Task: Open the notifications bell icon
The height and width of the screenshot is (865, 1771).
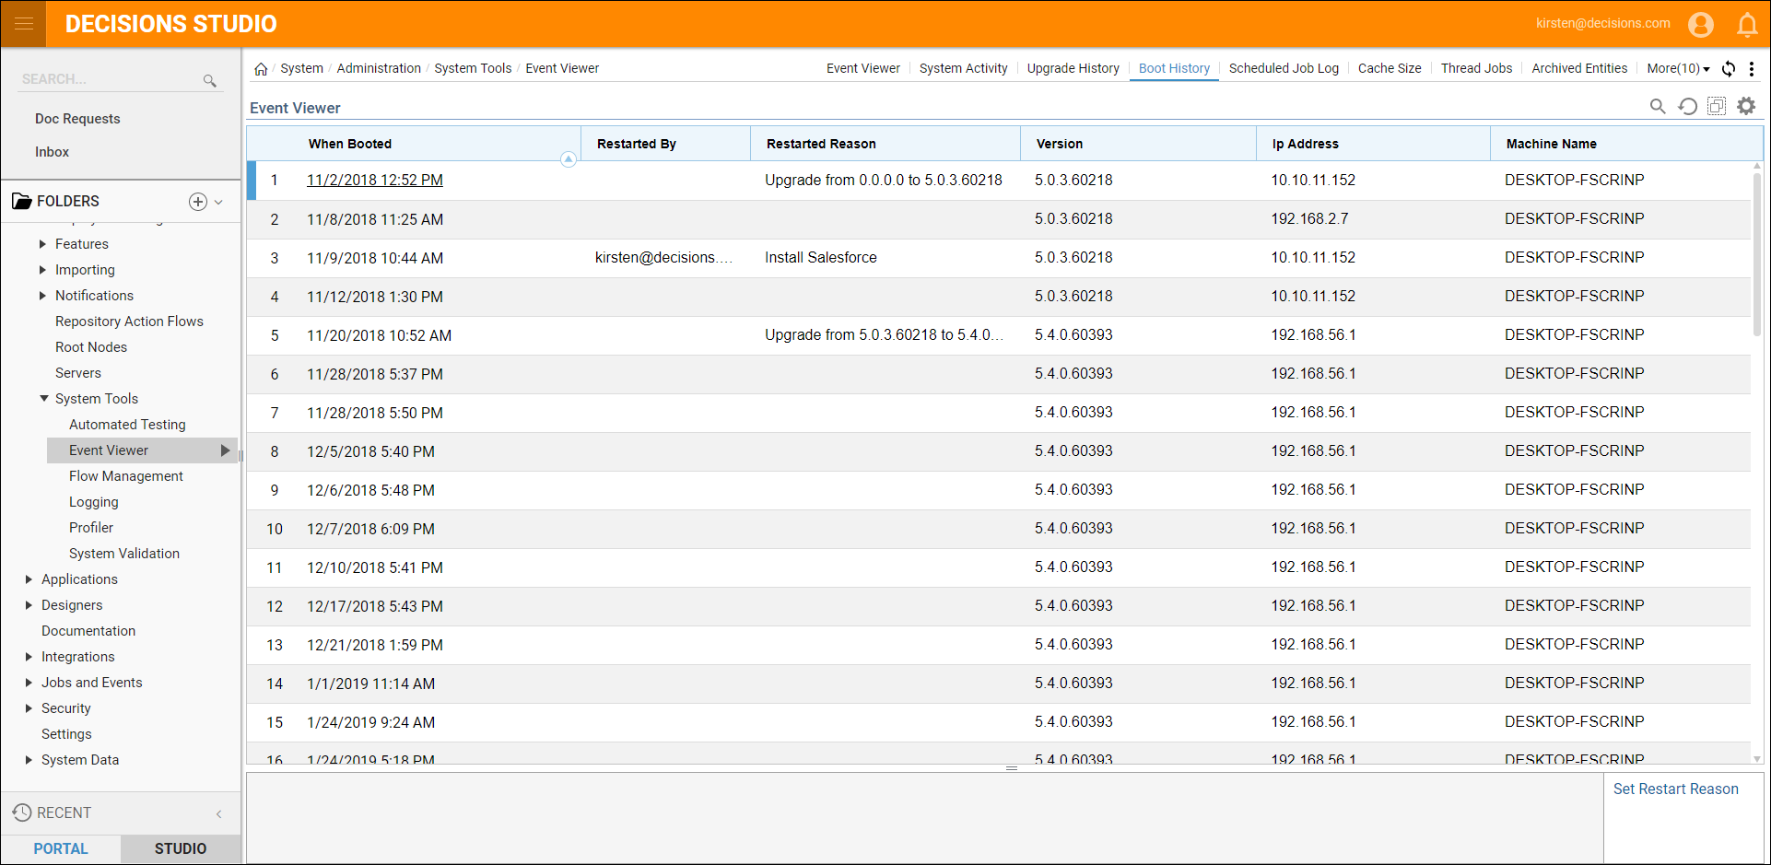Action: pyautogui.click(x=1747, y=24)
